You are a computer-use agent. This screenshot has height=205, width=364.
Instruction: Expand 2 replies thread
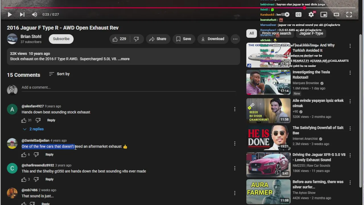pos(33,129)
